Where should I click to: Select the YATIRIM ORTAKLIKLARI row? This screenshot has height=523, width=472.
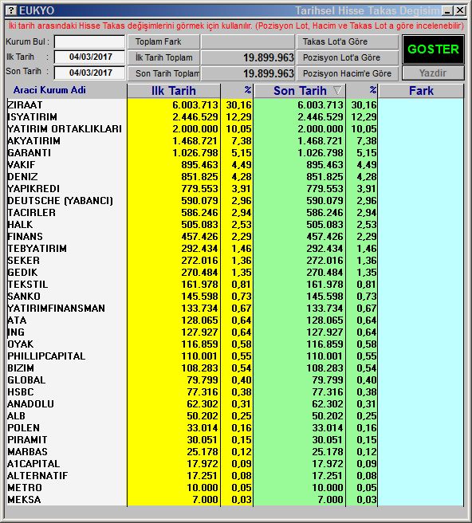click(235, 129)
